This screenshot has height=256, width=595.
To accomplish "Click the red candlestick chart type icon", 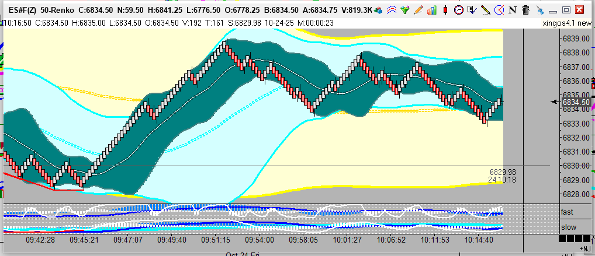I will pyautogui.click(x=445, y=10).
